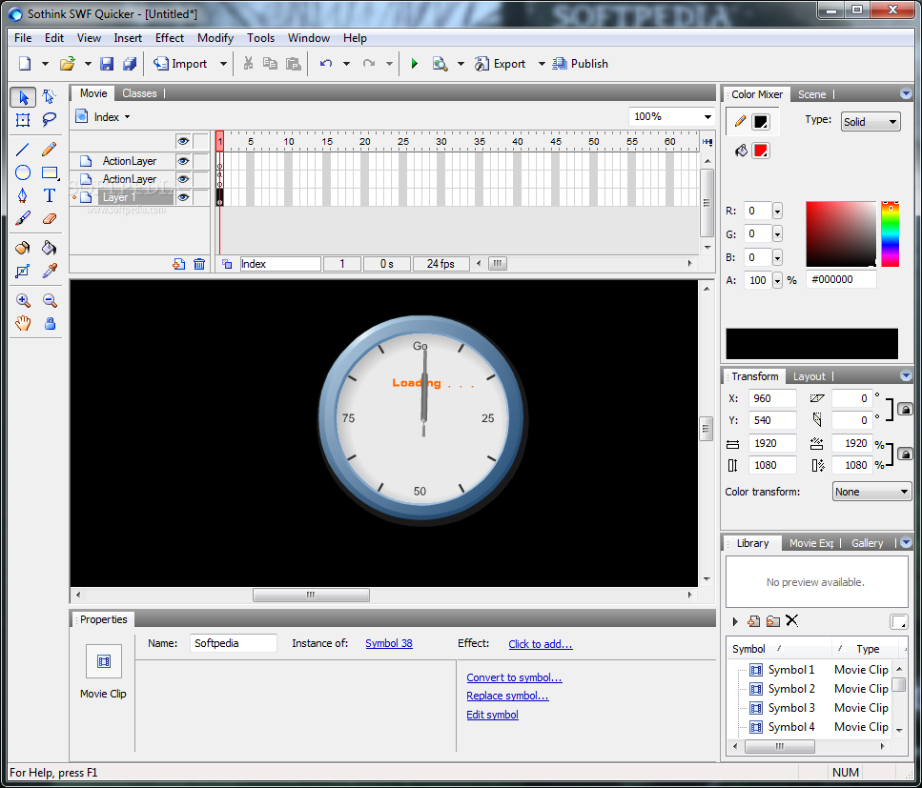Select the Oval drawing tool

click(x=23, y=172)
